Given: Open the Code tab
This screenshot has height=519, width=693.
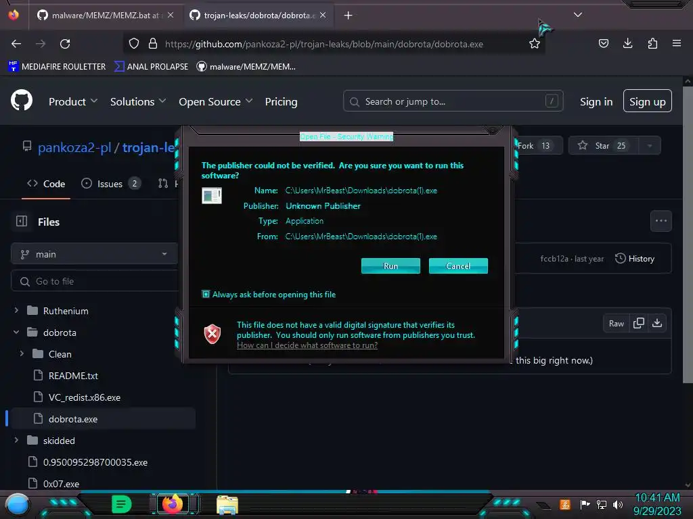Looking at the screenshot, I should [x=46, y=184].
